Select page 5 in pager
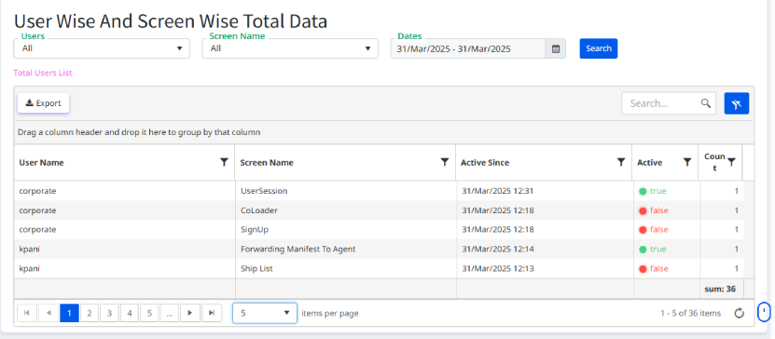Screen dimensions: 775x339 (x=149, y=313)
